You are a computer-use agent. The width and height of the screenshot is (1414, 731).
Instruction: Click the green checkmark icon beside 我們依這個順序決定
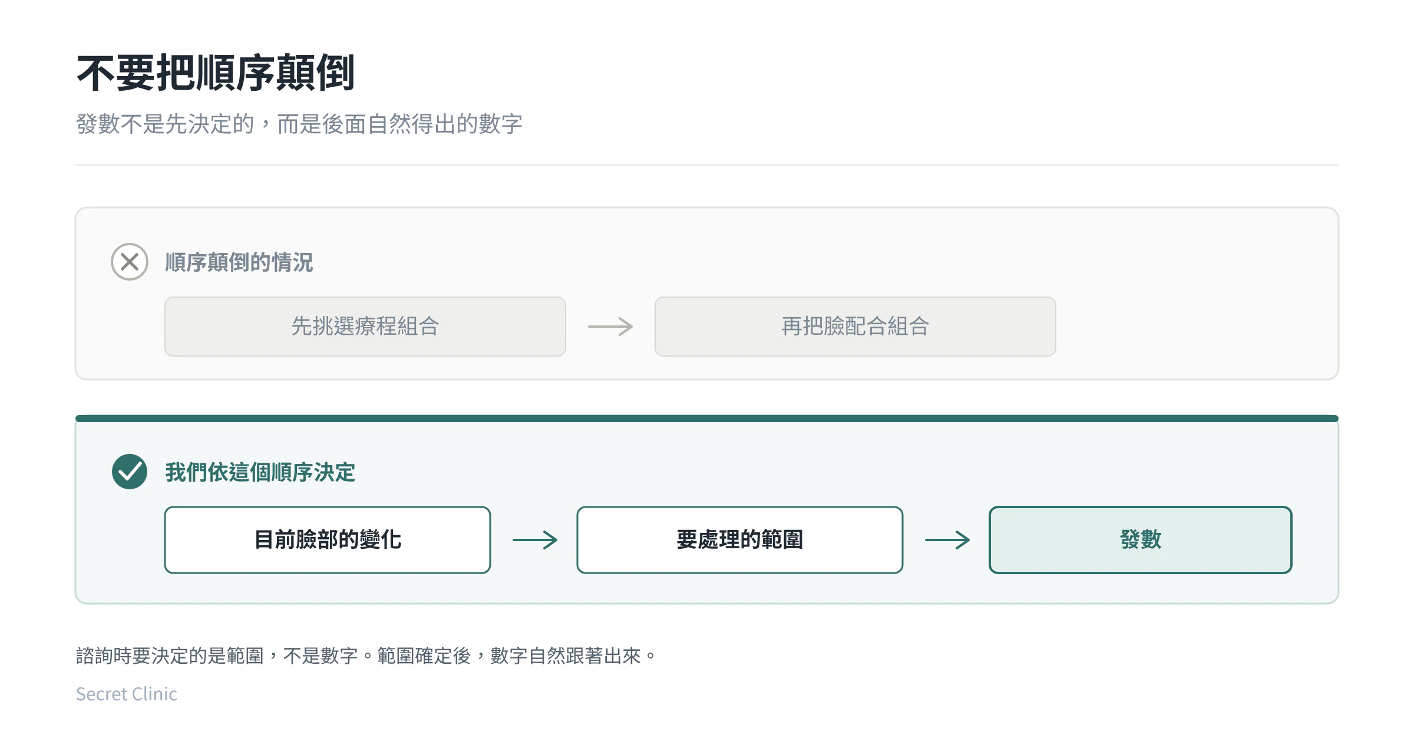pos(130,472)
